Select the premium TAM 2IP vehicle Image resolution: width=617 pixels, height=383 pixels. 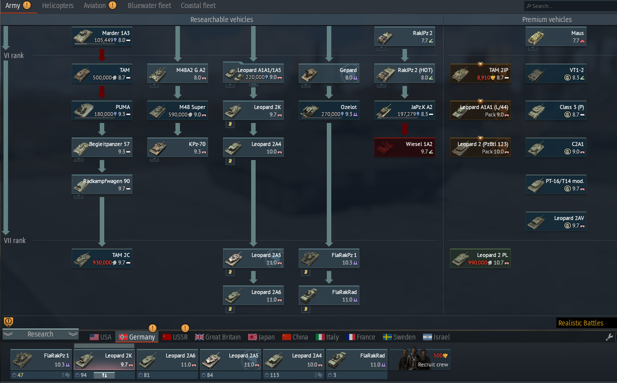pos(481,74)
